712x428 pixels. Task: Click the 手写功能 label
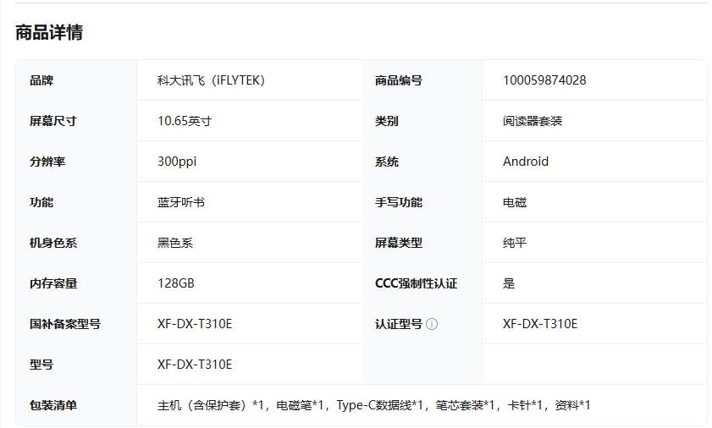[x=398, y=202]
